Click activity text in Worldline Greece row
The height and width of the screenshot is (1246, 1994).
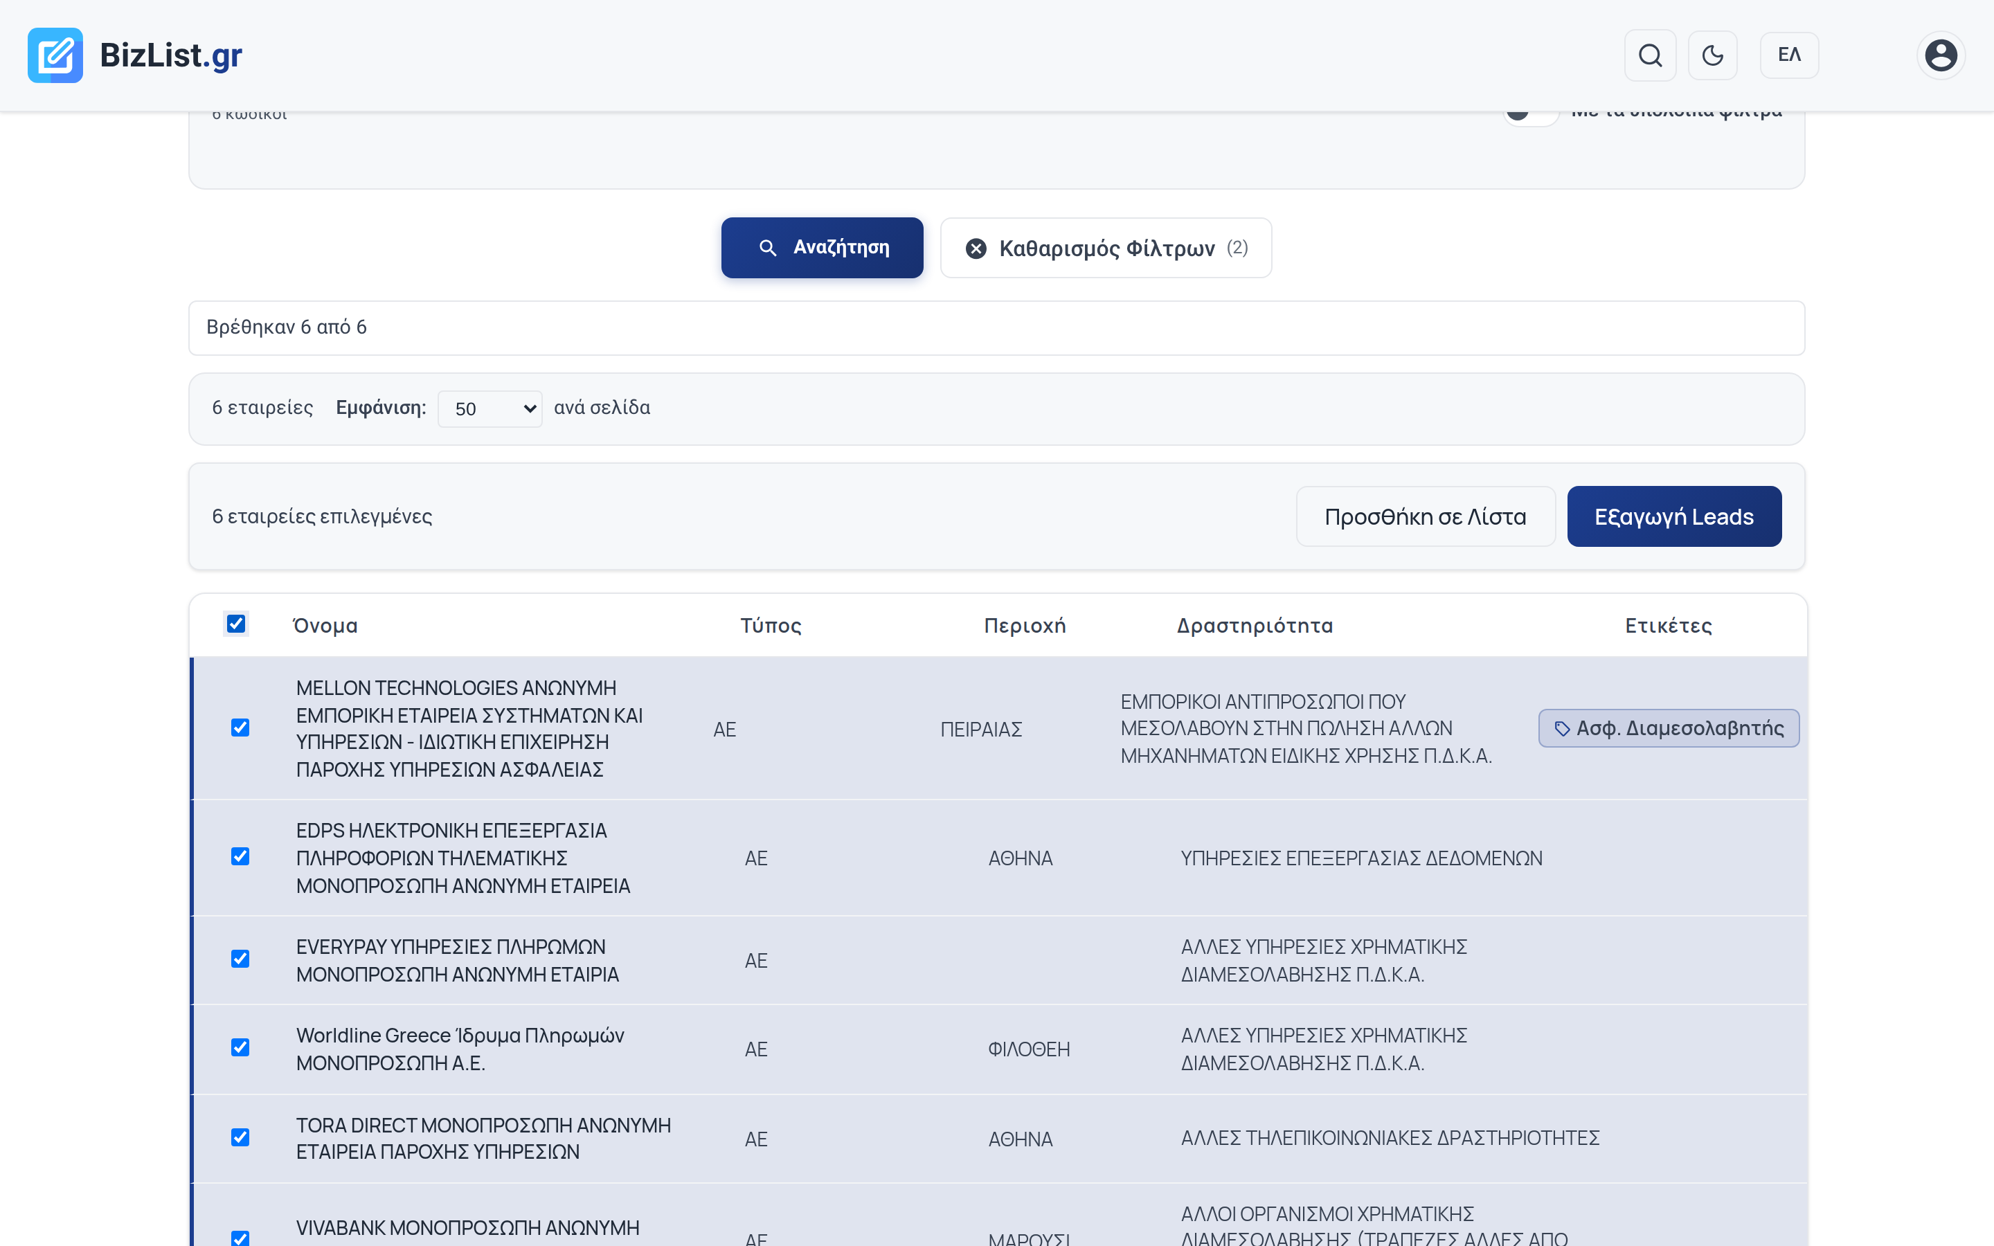click(1324, 1049)
